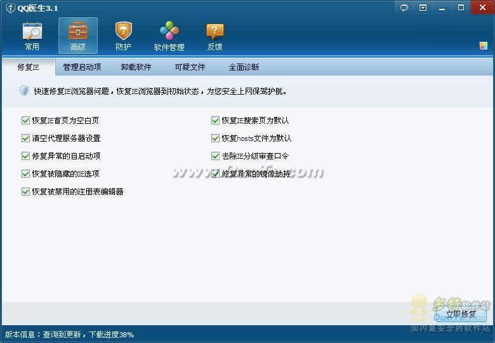495x343 pixels.
Task: Click the chat bubble icon in title bar
Action: click(404, 8)
